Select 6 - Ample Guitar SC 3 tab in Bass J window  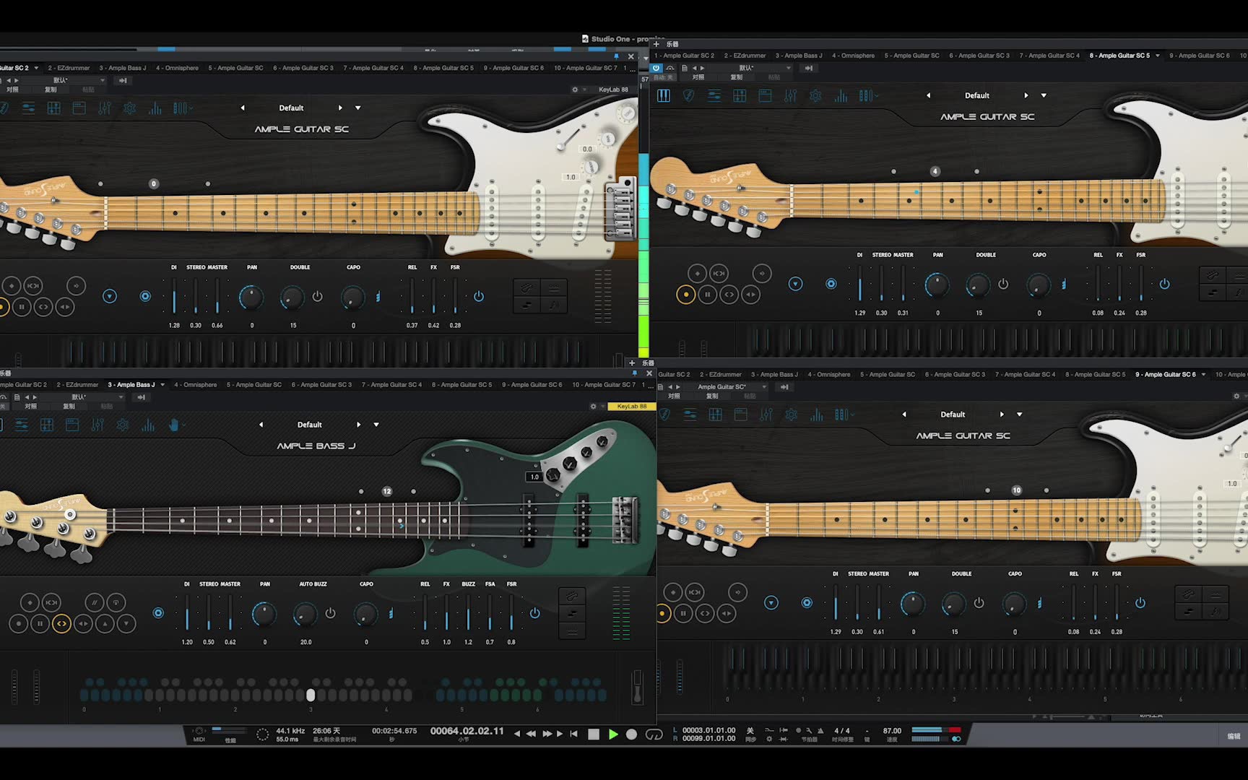click(321, 385)
